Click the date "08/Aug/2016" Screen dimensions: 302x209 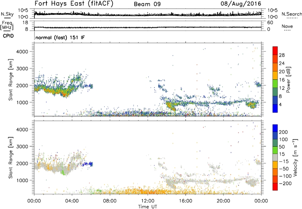pos(241,4)
